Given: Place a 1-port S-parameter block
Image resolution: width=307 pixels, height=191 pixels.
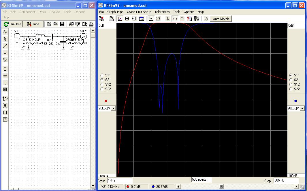Looking at the screenshot, I should coord(5,113).
